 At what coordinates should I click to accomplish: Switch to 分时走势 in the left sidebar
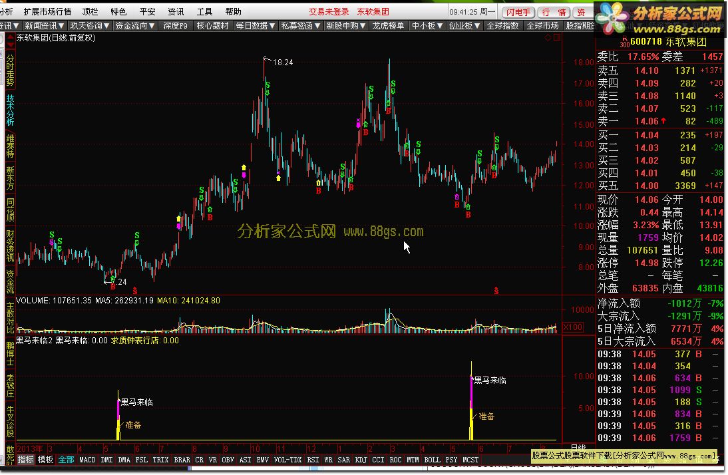(x=10, y=70)
